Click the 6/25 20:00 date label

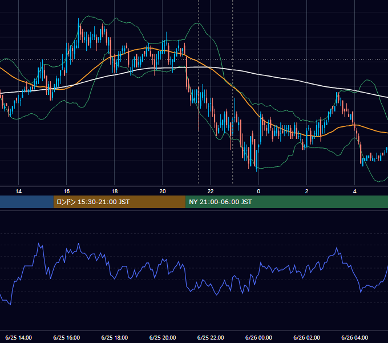pos(163,337)
